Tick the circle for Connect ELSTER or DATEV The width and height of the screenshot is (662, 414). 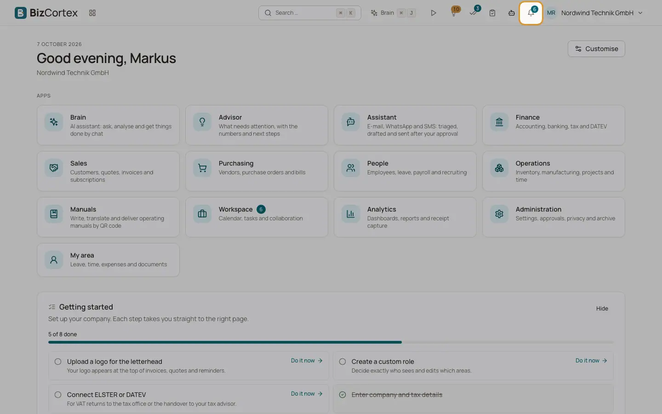(58, 395)
